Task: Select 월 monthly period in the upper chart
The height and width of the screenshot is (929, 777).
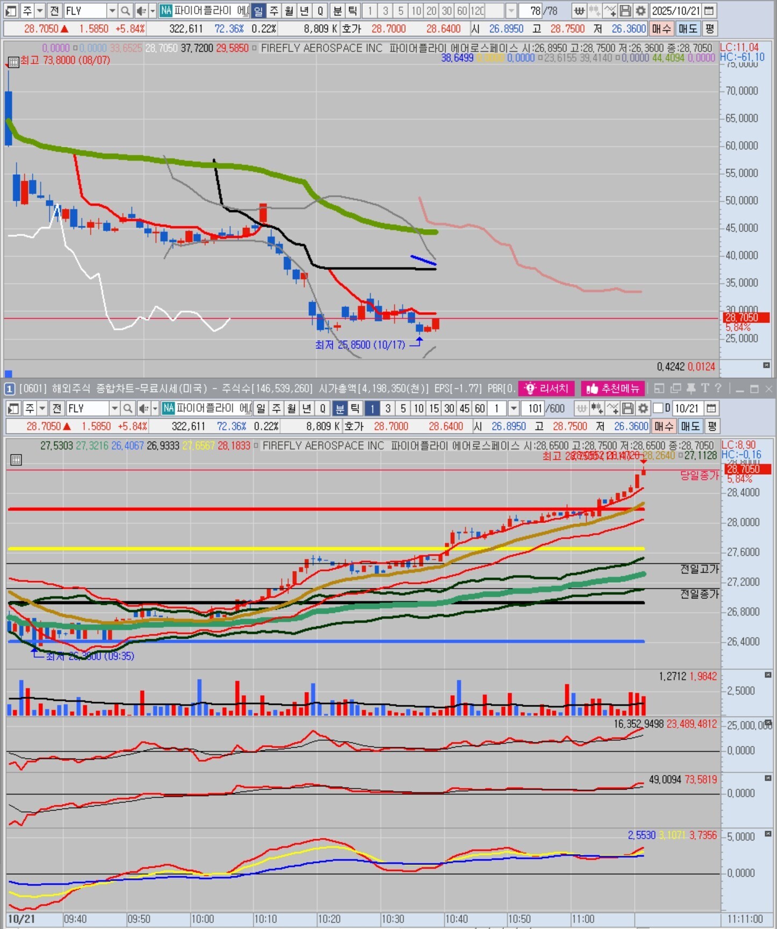Action: (x=289, y=10)
